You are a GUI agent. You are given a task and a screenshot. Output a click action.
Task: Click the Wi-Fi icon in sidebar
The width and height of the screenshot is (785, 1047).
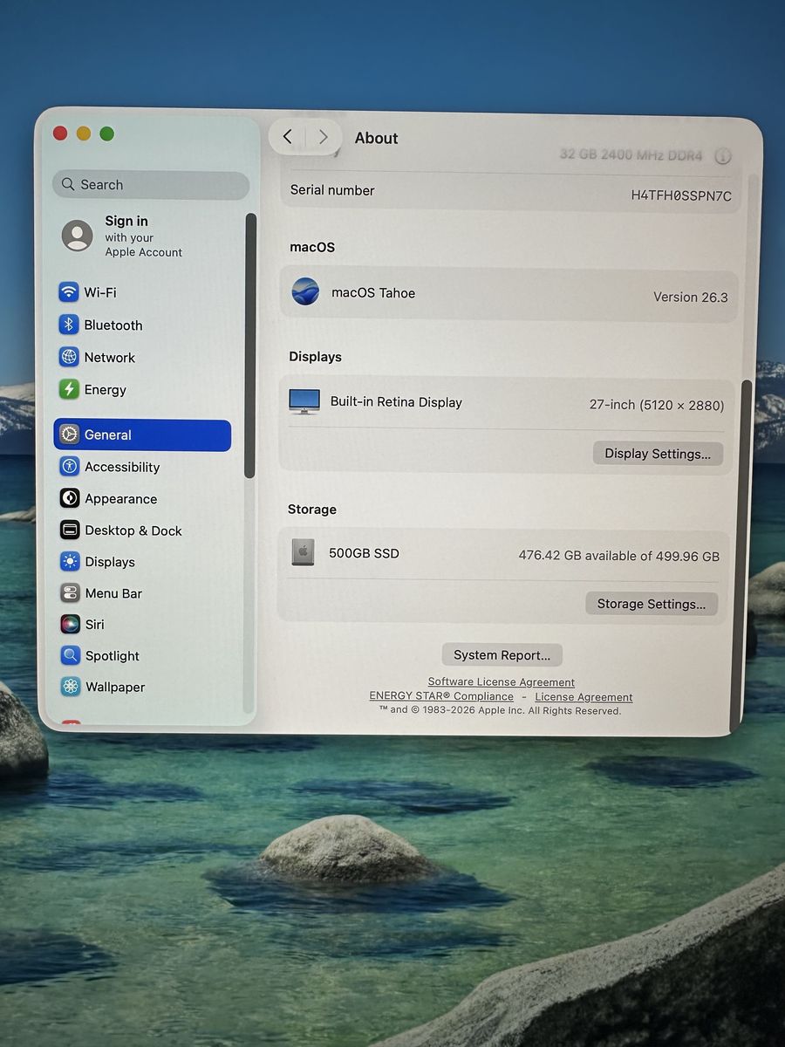click(69, 292)
